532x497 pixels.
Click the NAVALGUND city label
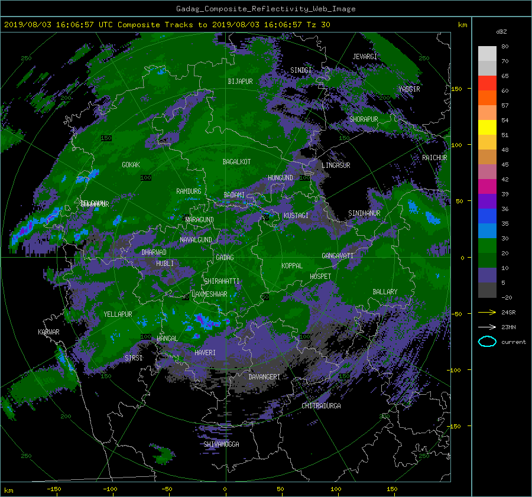coord(196,240)
